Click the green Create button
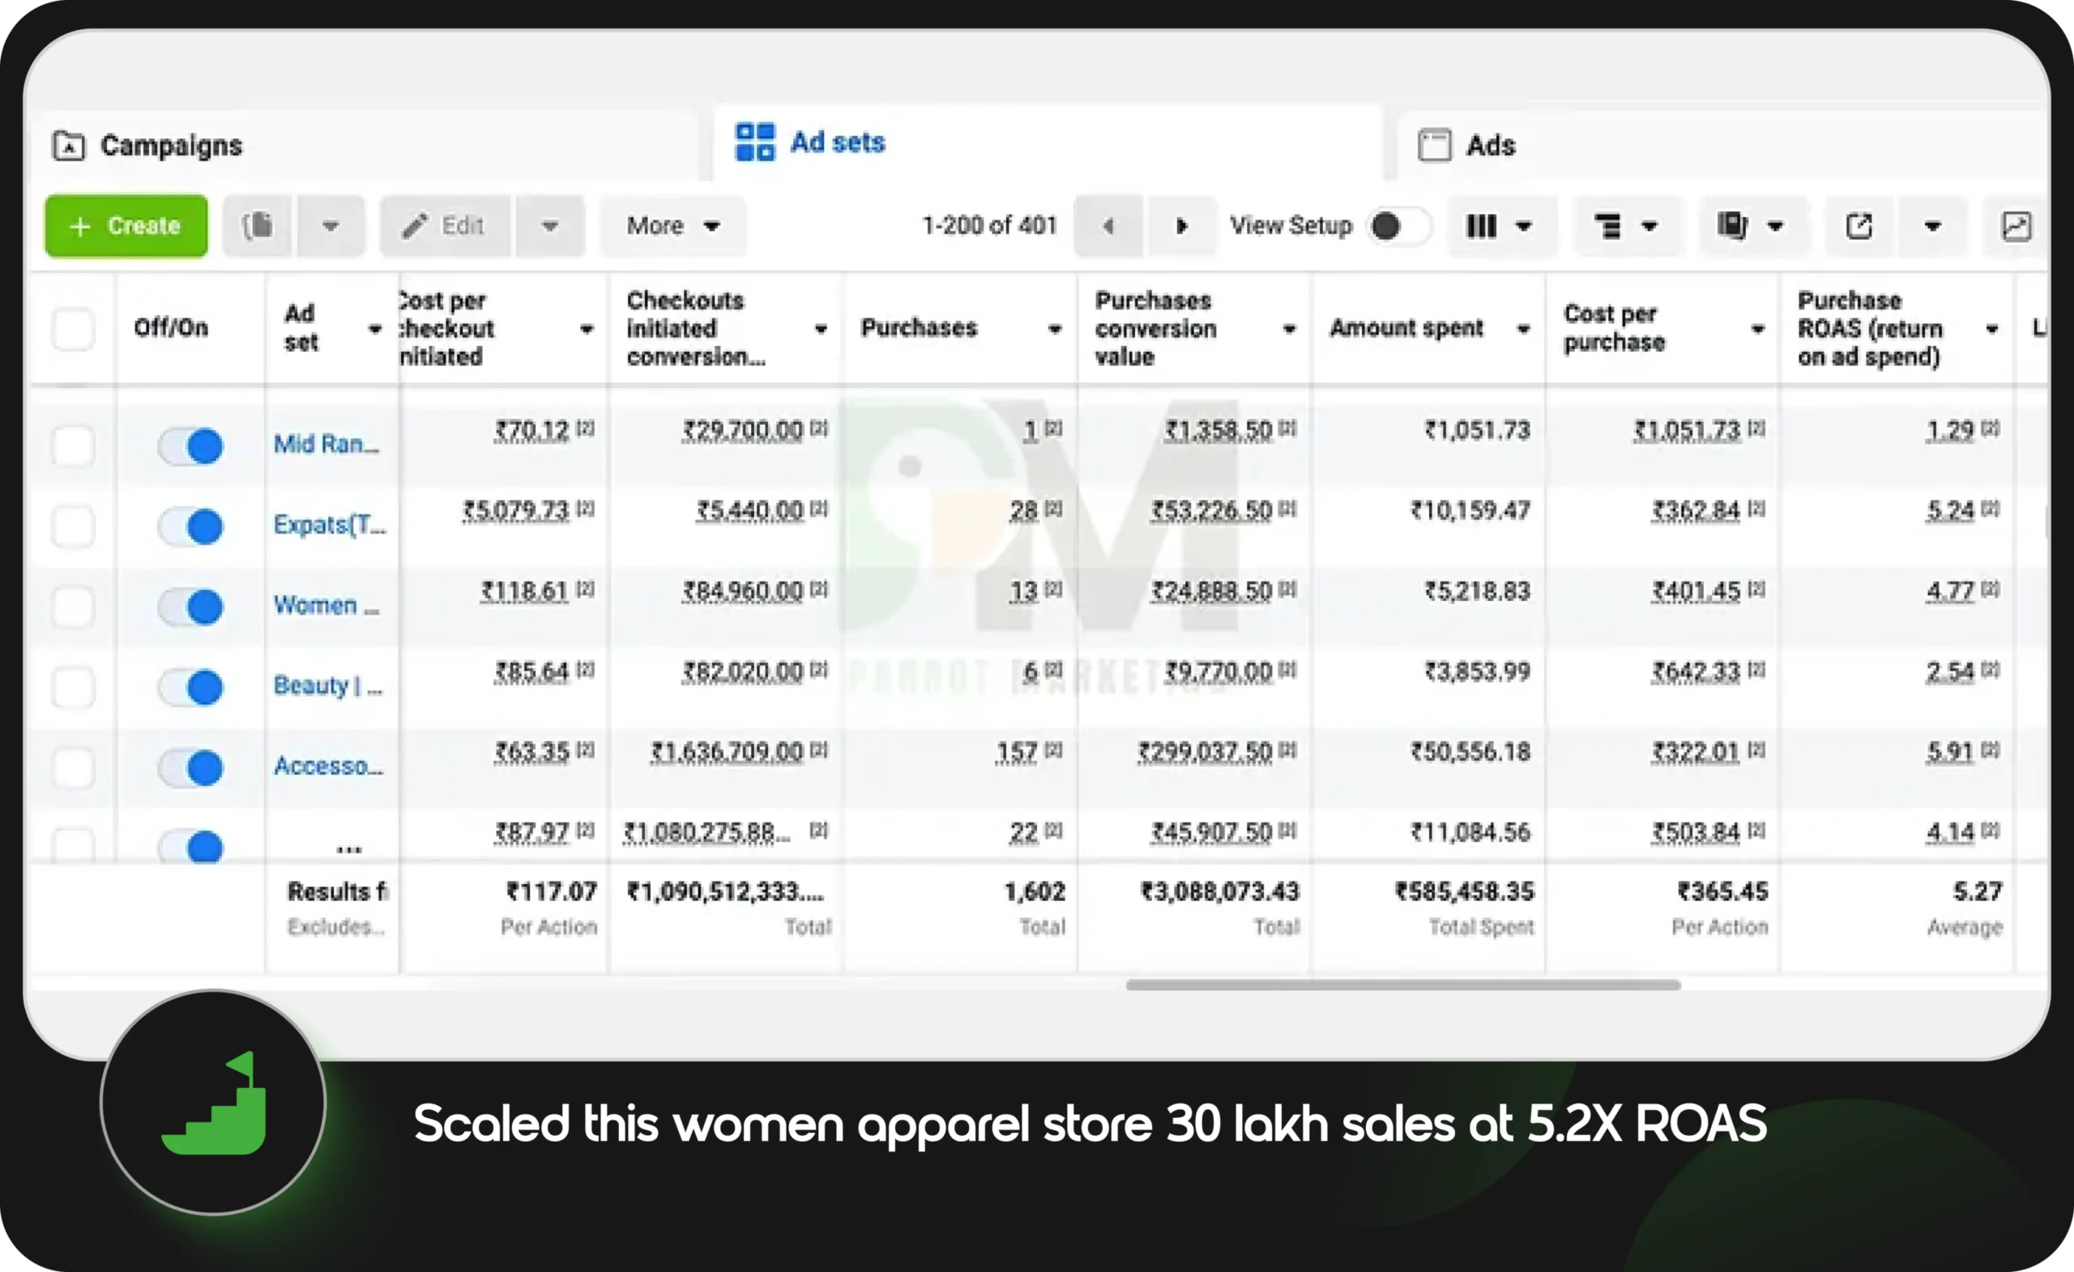The width and height of the screenshot is (2074, 1272). coord(126,225)
